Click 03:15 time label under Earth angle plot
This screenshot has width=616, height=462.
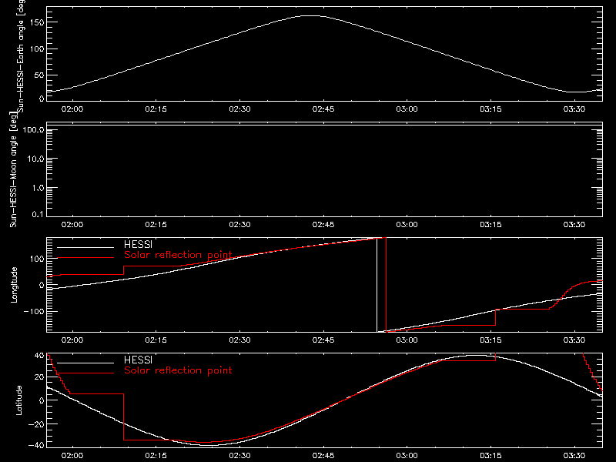490,109
